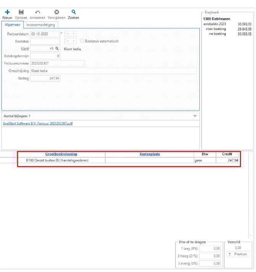This screenshot has height=272, width=256.
Task: Click the Klant label link
Action: (25, 49)
